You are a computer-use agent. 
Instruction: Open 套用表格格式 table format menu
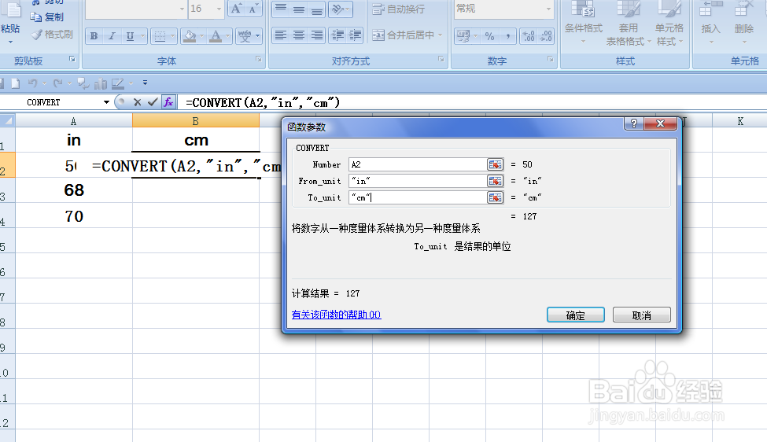[x=629, y=22]
